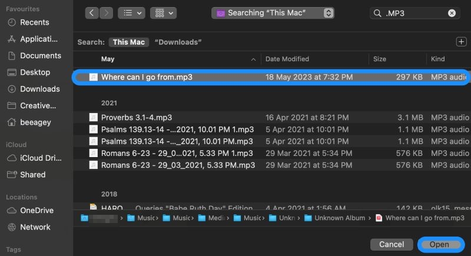471x256 pixels.
Task: Open the group-by grid dropdown
Action: click(x=164, y=13)
